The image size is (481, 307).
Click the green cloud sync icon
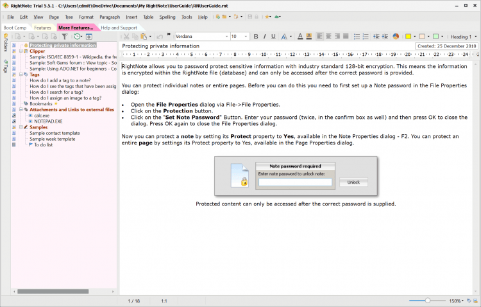276,17
